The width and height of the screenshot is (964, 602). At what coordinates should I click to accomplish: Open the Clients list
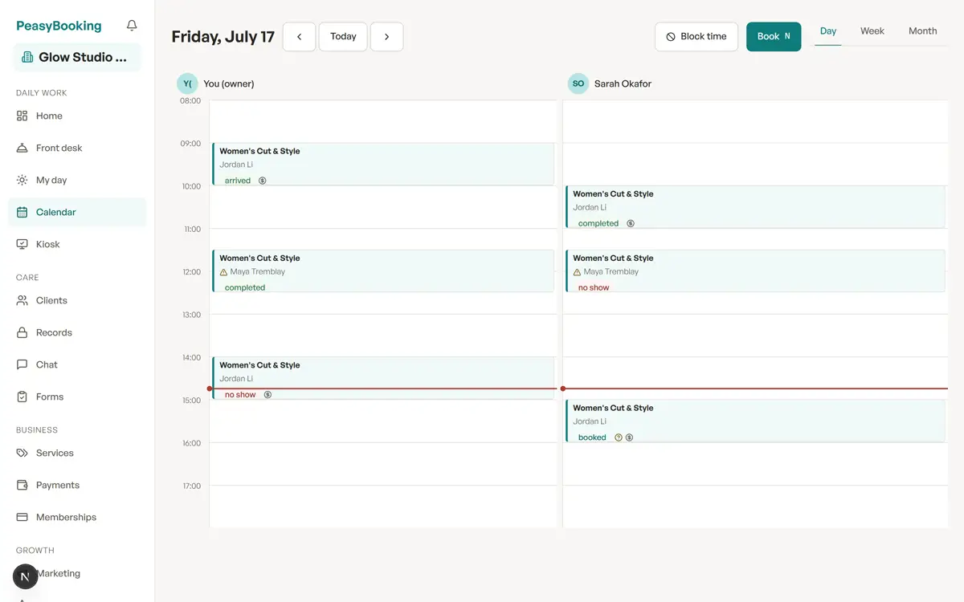pos(77,300)
